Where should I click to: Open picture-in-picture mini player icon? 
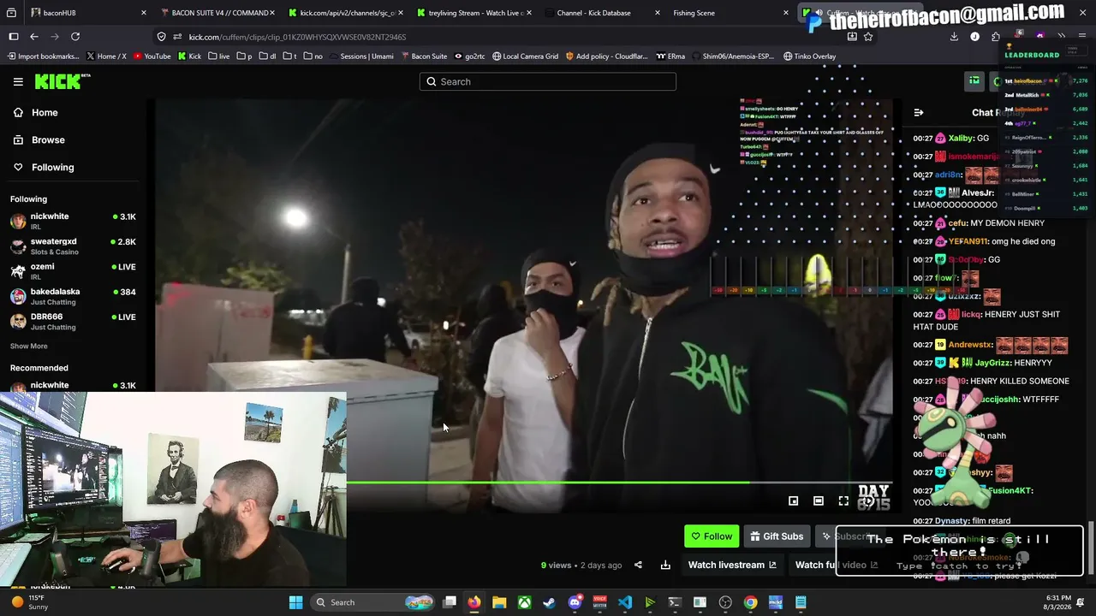coord(794,501)
